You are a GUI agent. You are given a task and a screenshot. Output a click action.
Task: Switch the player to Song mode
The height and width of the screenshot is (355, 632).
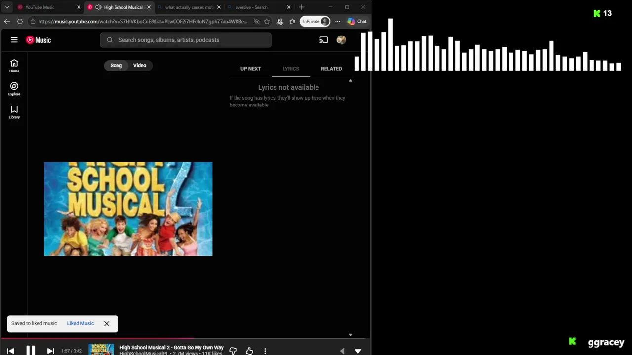tap(116, 65)
